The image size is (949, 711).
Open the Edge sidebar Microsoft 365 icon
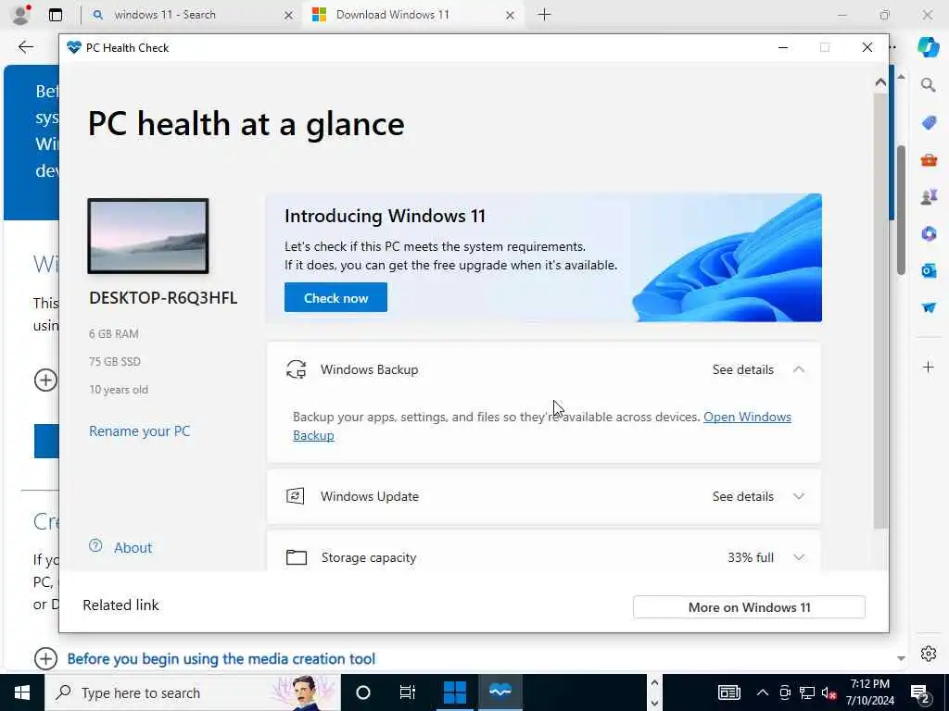pos(929,233)
